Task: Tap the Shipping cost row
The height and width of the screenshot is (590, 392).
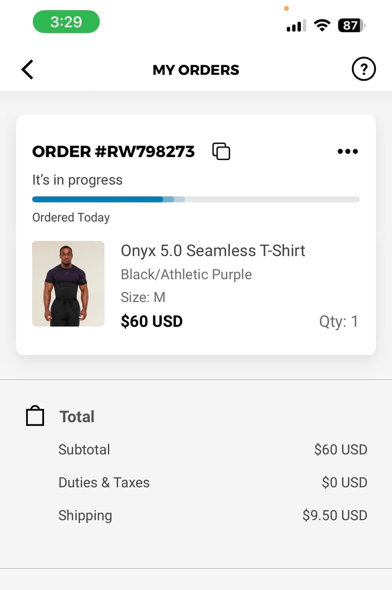Action: [x=212, y=515]
